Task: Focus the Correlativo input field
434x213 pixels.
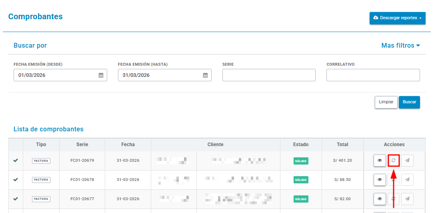Action: point(373,75)
